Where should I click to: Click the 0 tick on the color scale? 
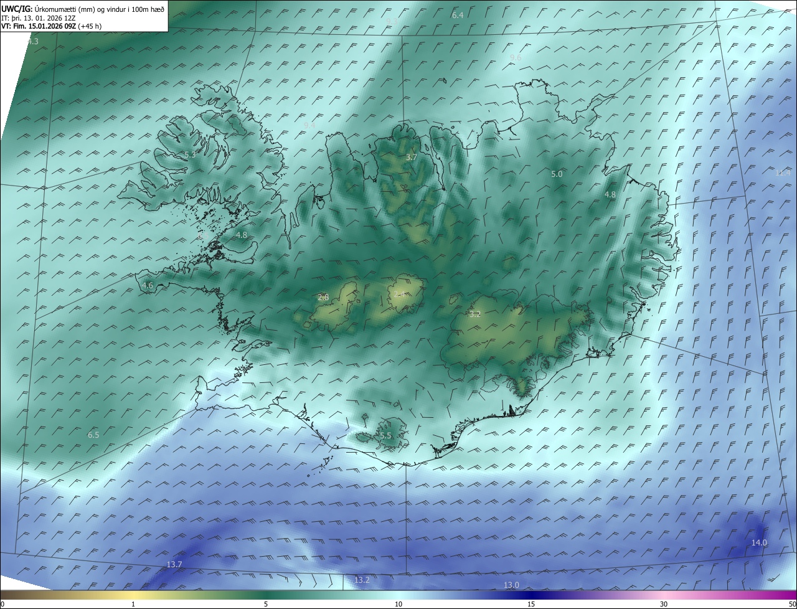tap(2, 604)
